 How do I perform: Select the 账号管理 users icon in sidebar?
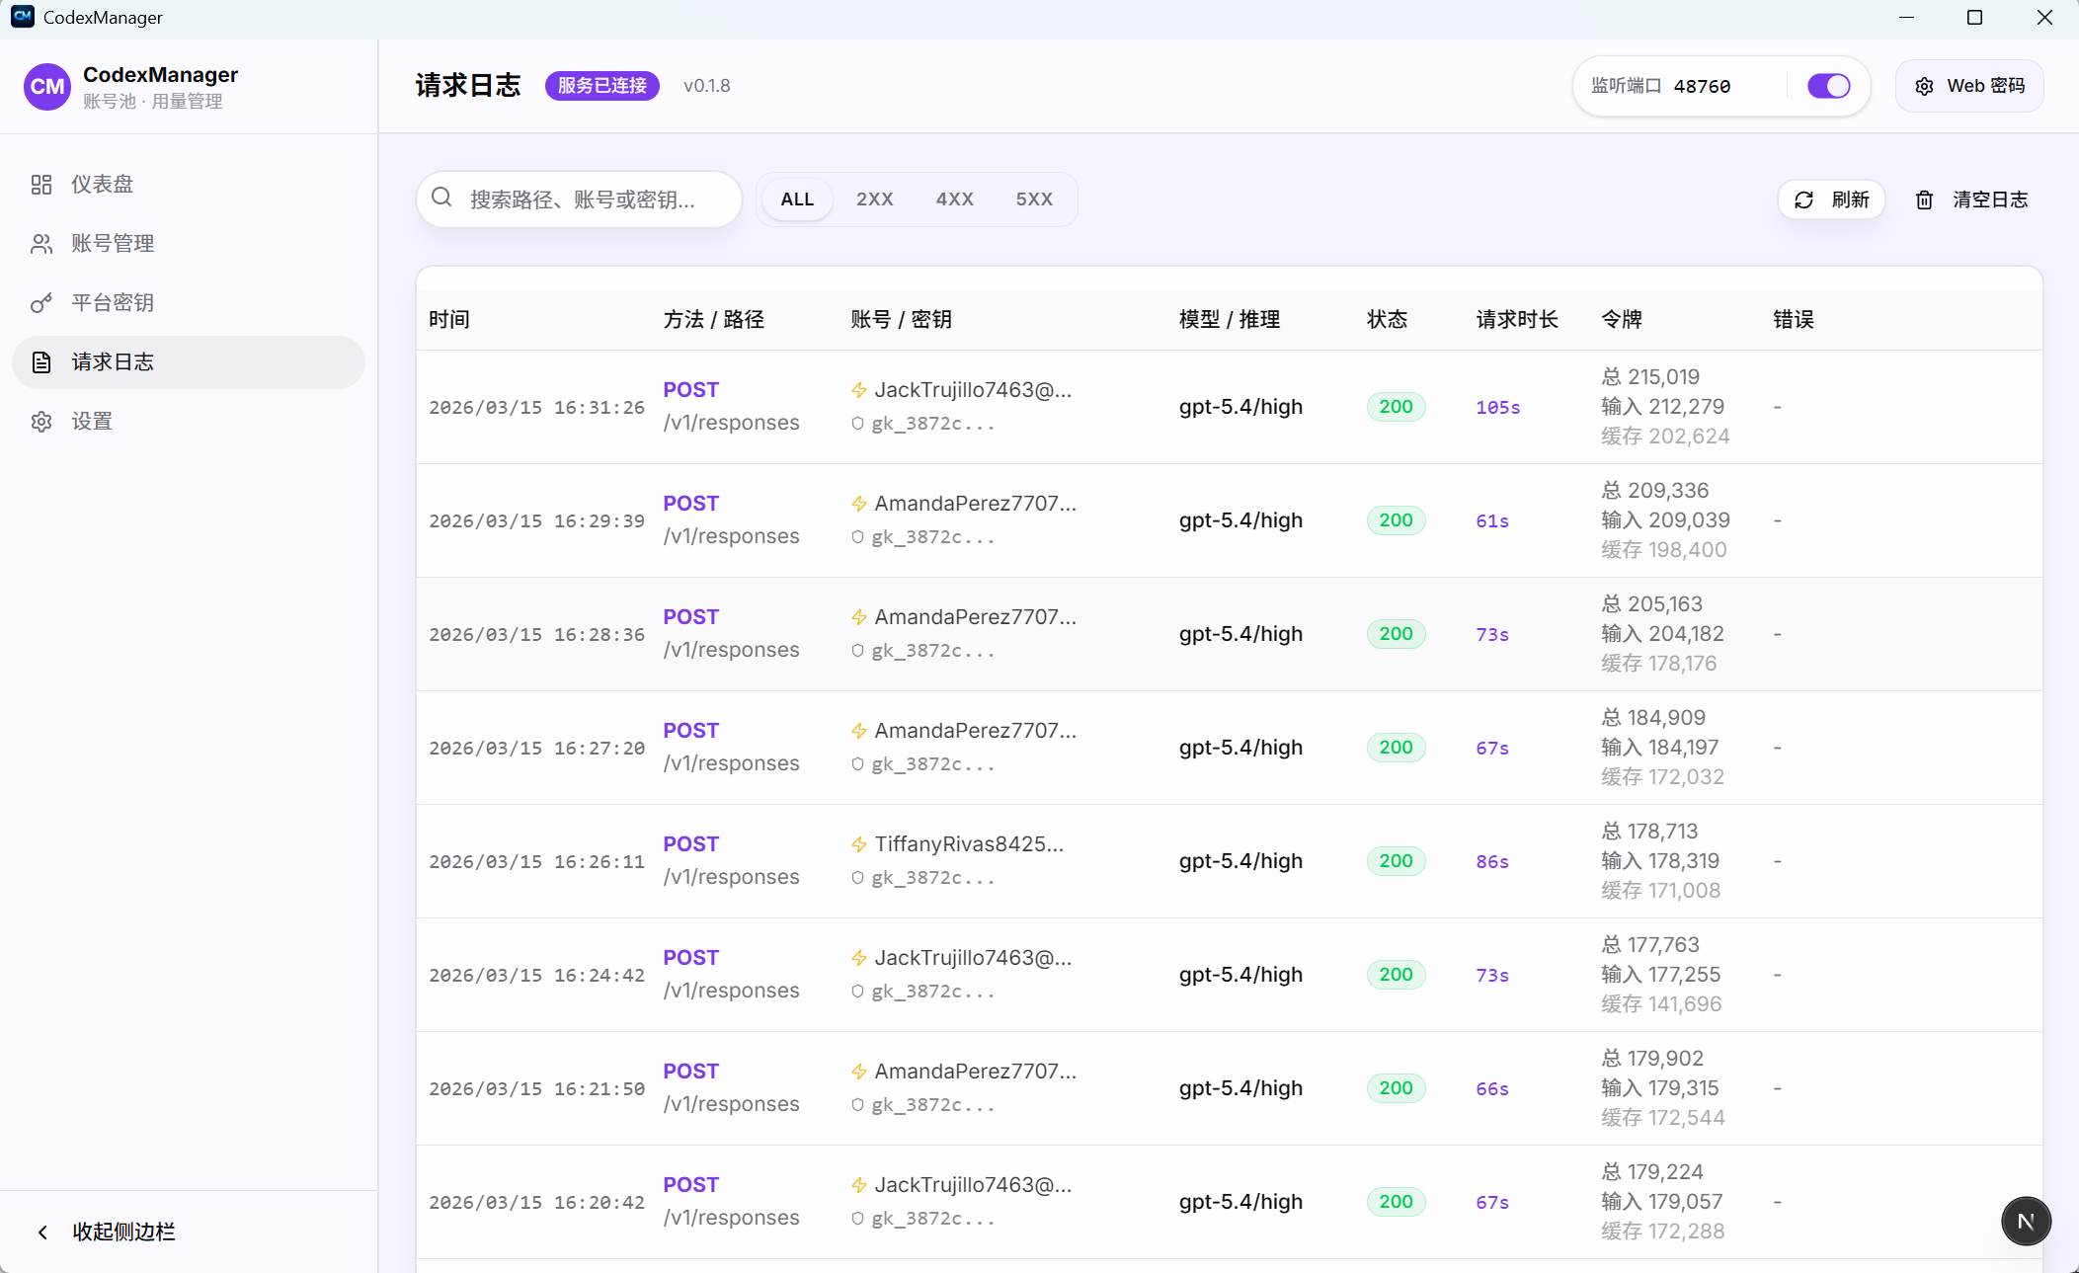(x=41, y=243)
